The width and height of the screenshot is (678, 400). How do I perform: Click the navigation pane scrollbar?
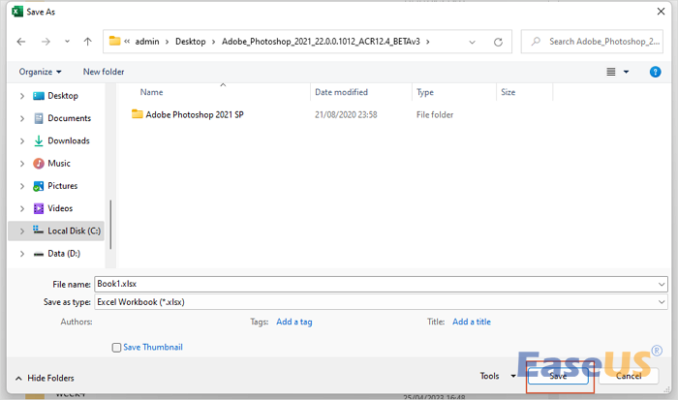(110, 225)
